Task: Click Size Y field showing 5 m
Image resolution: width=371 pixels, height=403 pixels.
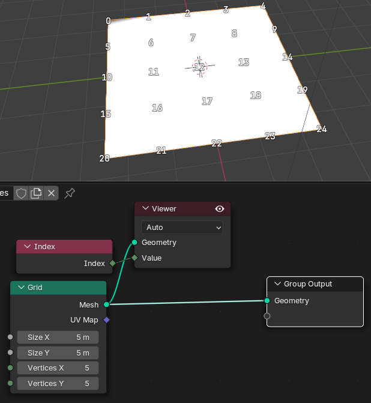Action: click(x=58, y=353)
